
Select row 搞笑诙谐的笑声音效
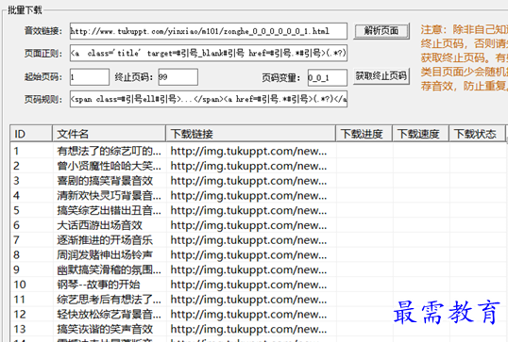pos(258,330)
